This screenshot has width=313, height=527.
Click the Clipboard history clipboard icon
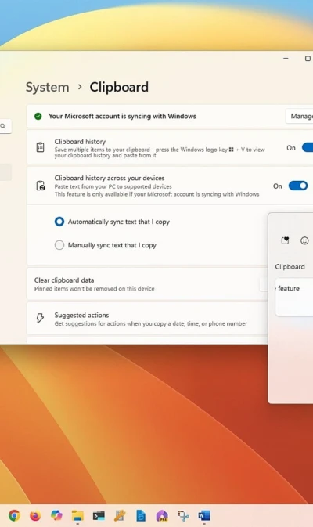pos(41,147)
